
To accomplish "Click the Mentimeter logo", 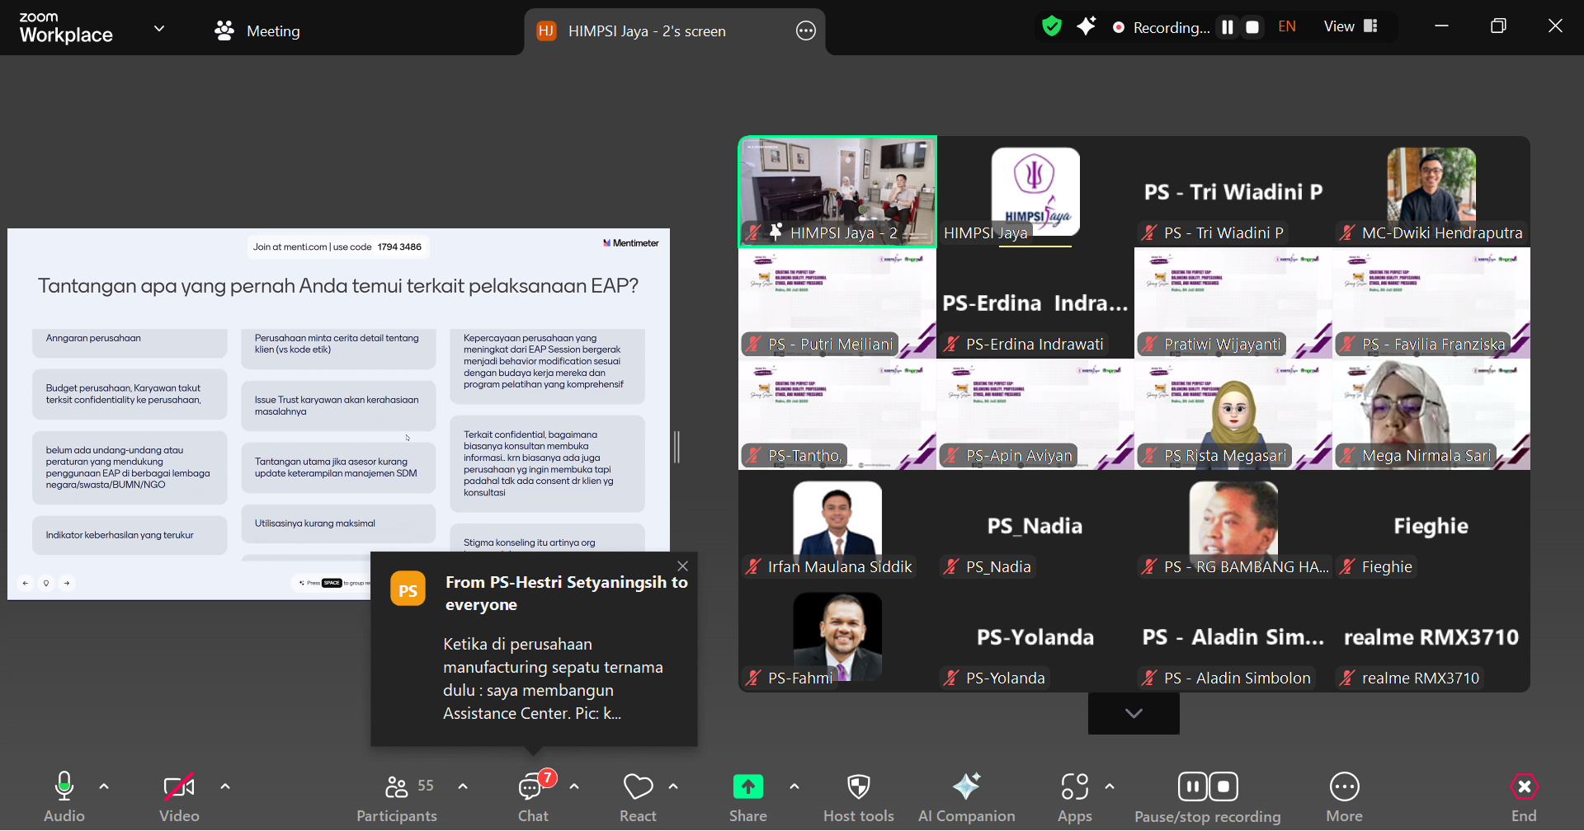I will tap(631, 243).
